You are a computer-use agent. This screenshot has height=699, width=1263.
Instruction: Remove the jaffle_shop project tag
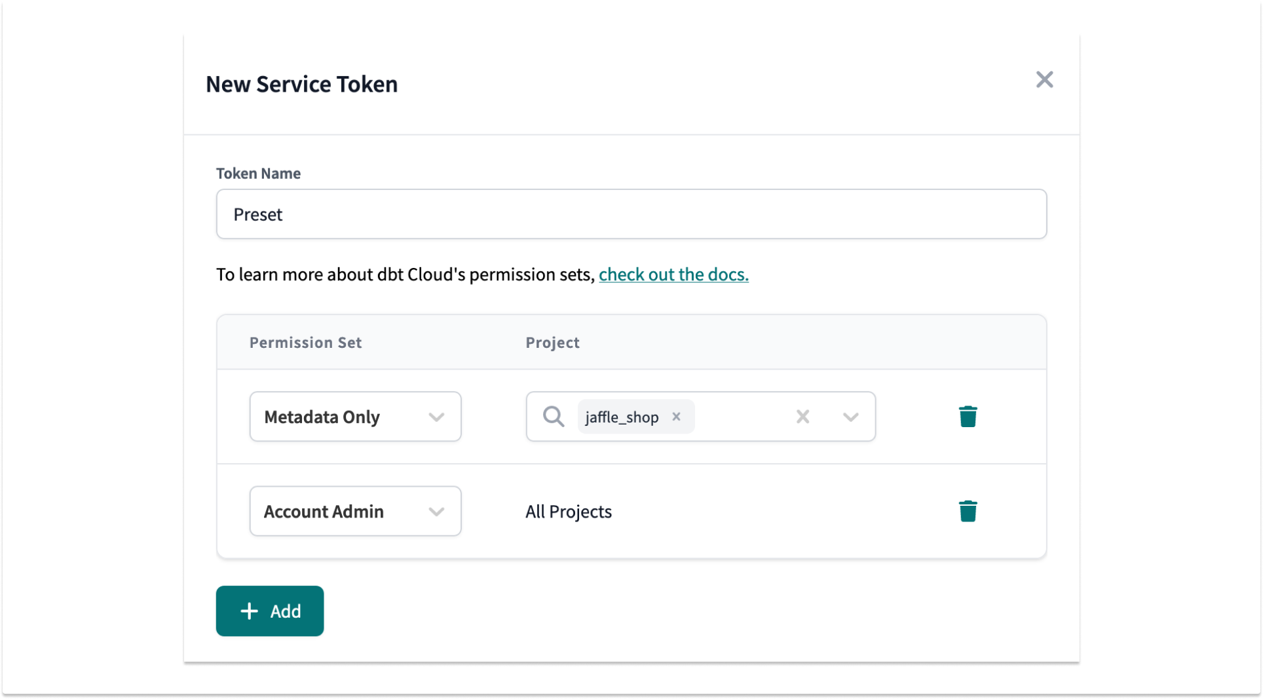[x=677, y=417]
